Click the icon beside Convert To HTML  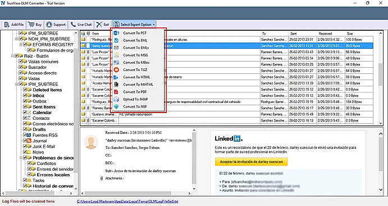(116, 77)
